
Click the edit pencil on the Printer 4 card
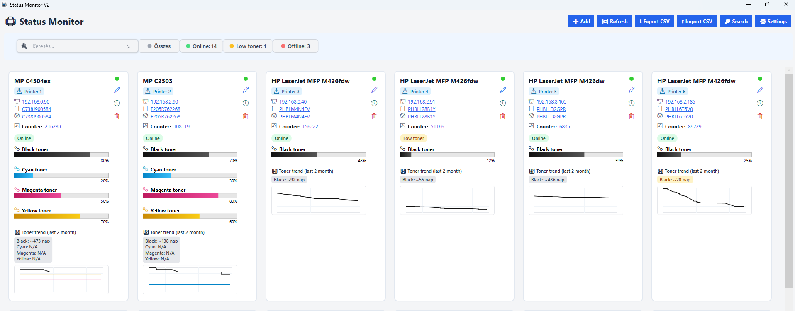[x=503, y=90]
